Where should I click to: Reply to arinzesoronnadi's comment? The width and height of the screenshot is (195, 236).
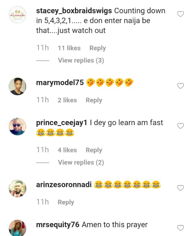[x=66, y=202]
